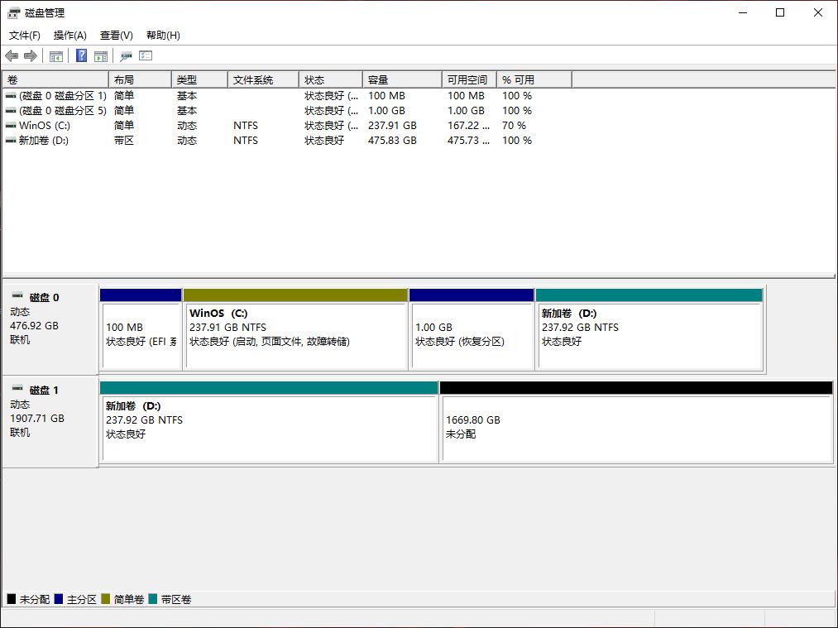Open the checklist settings toolbar icon
The height and width of the screenshot is (628, 838).
click(x=146, y=55)
